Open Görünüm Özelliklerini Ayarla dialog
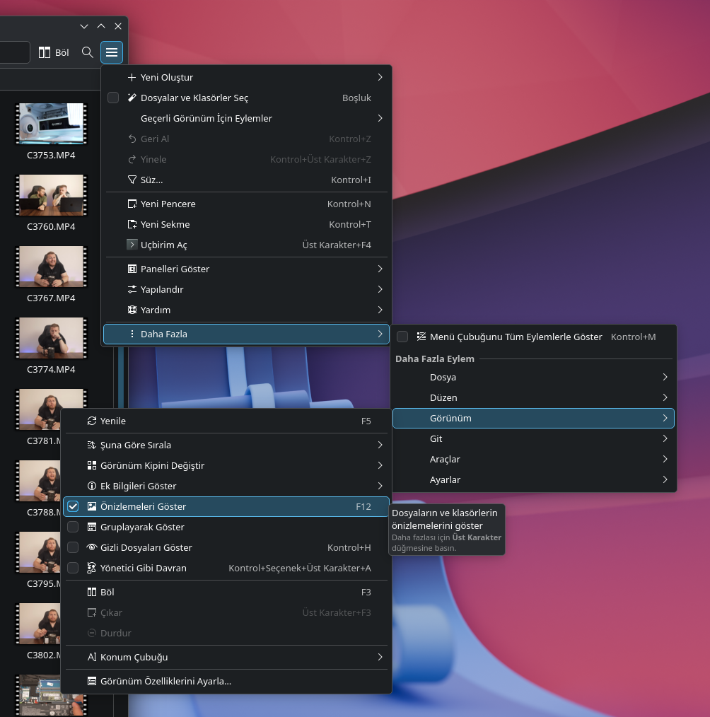Viewport: 710px width, 717px height. coord(226,681)
